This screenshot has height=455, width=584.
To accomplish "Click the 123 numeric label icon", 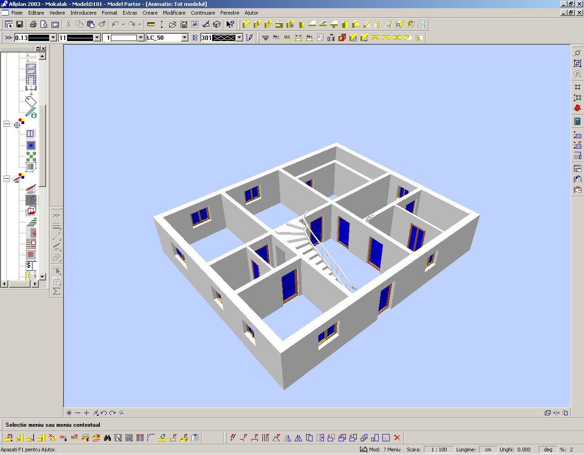I will 287,37.
